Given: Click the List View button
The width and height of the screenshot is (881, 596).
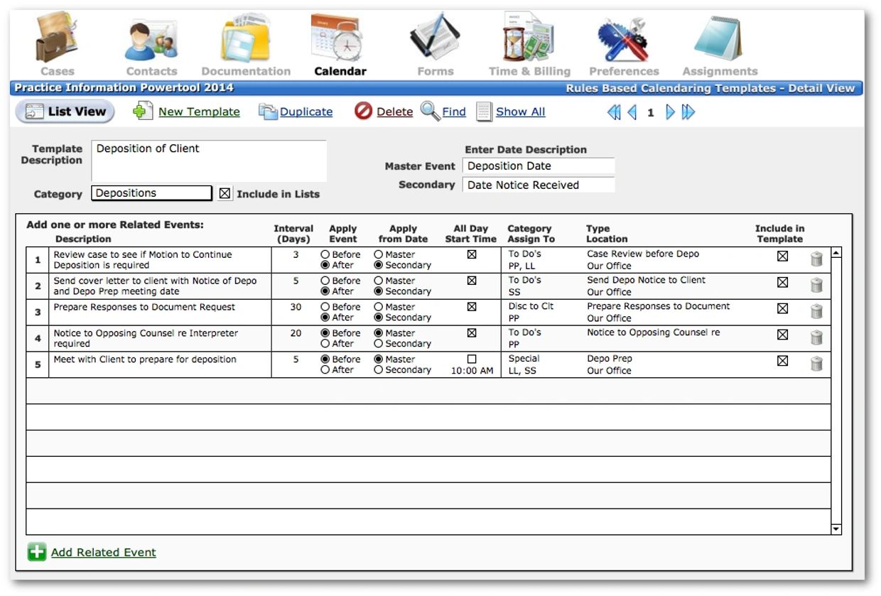Looking at the screenshot, I should (65, 112).
